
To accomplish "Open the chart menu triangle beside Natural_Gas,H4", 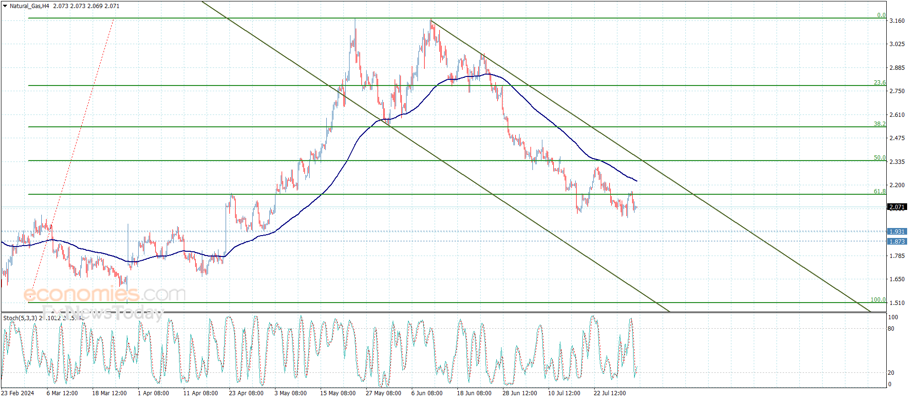I will (x=5, y=6).
